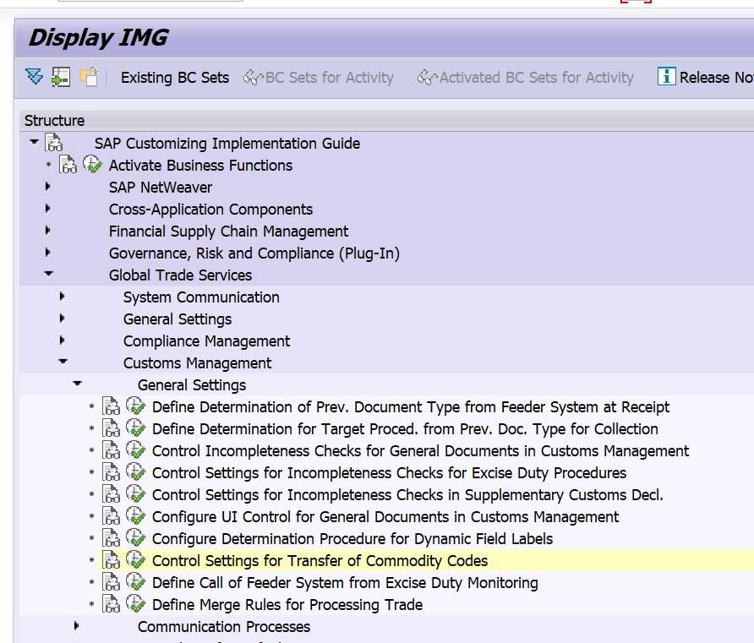This screenshot has width=754, height=643.
Task: Open documentation for Configure UI Control for General Documents
Action: click(x=111, y=516)
